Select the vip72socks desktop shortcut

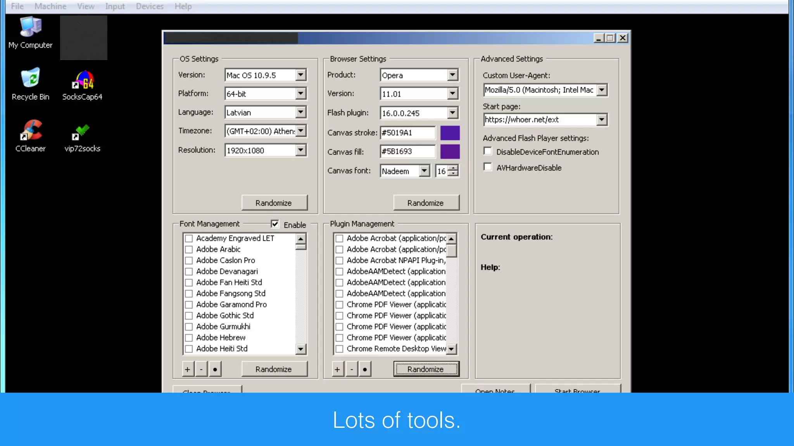(82, 138)
